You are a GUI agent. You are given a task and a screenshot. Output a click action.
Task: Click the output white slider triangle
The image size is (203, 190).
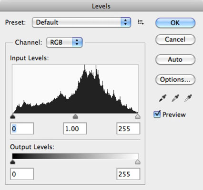(138, 162)
